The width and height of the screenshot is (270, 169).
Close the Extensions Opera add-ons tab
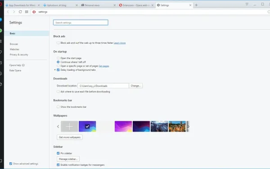pyautogui.click(x=153, y=5)
